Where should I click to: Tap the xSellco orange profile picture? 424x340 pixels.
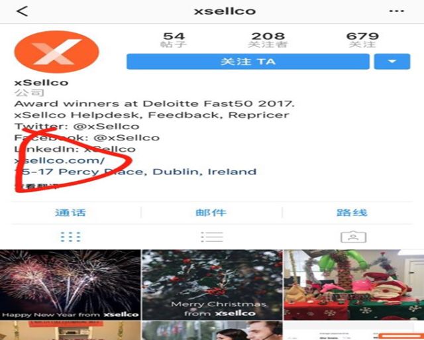point(57,52)
